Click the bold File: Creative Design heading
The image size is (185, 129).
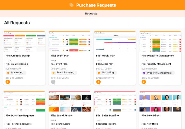click(x=18, y=56)
